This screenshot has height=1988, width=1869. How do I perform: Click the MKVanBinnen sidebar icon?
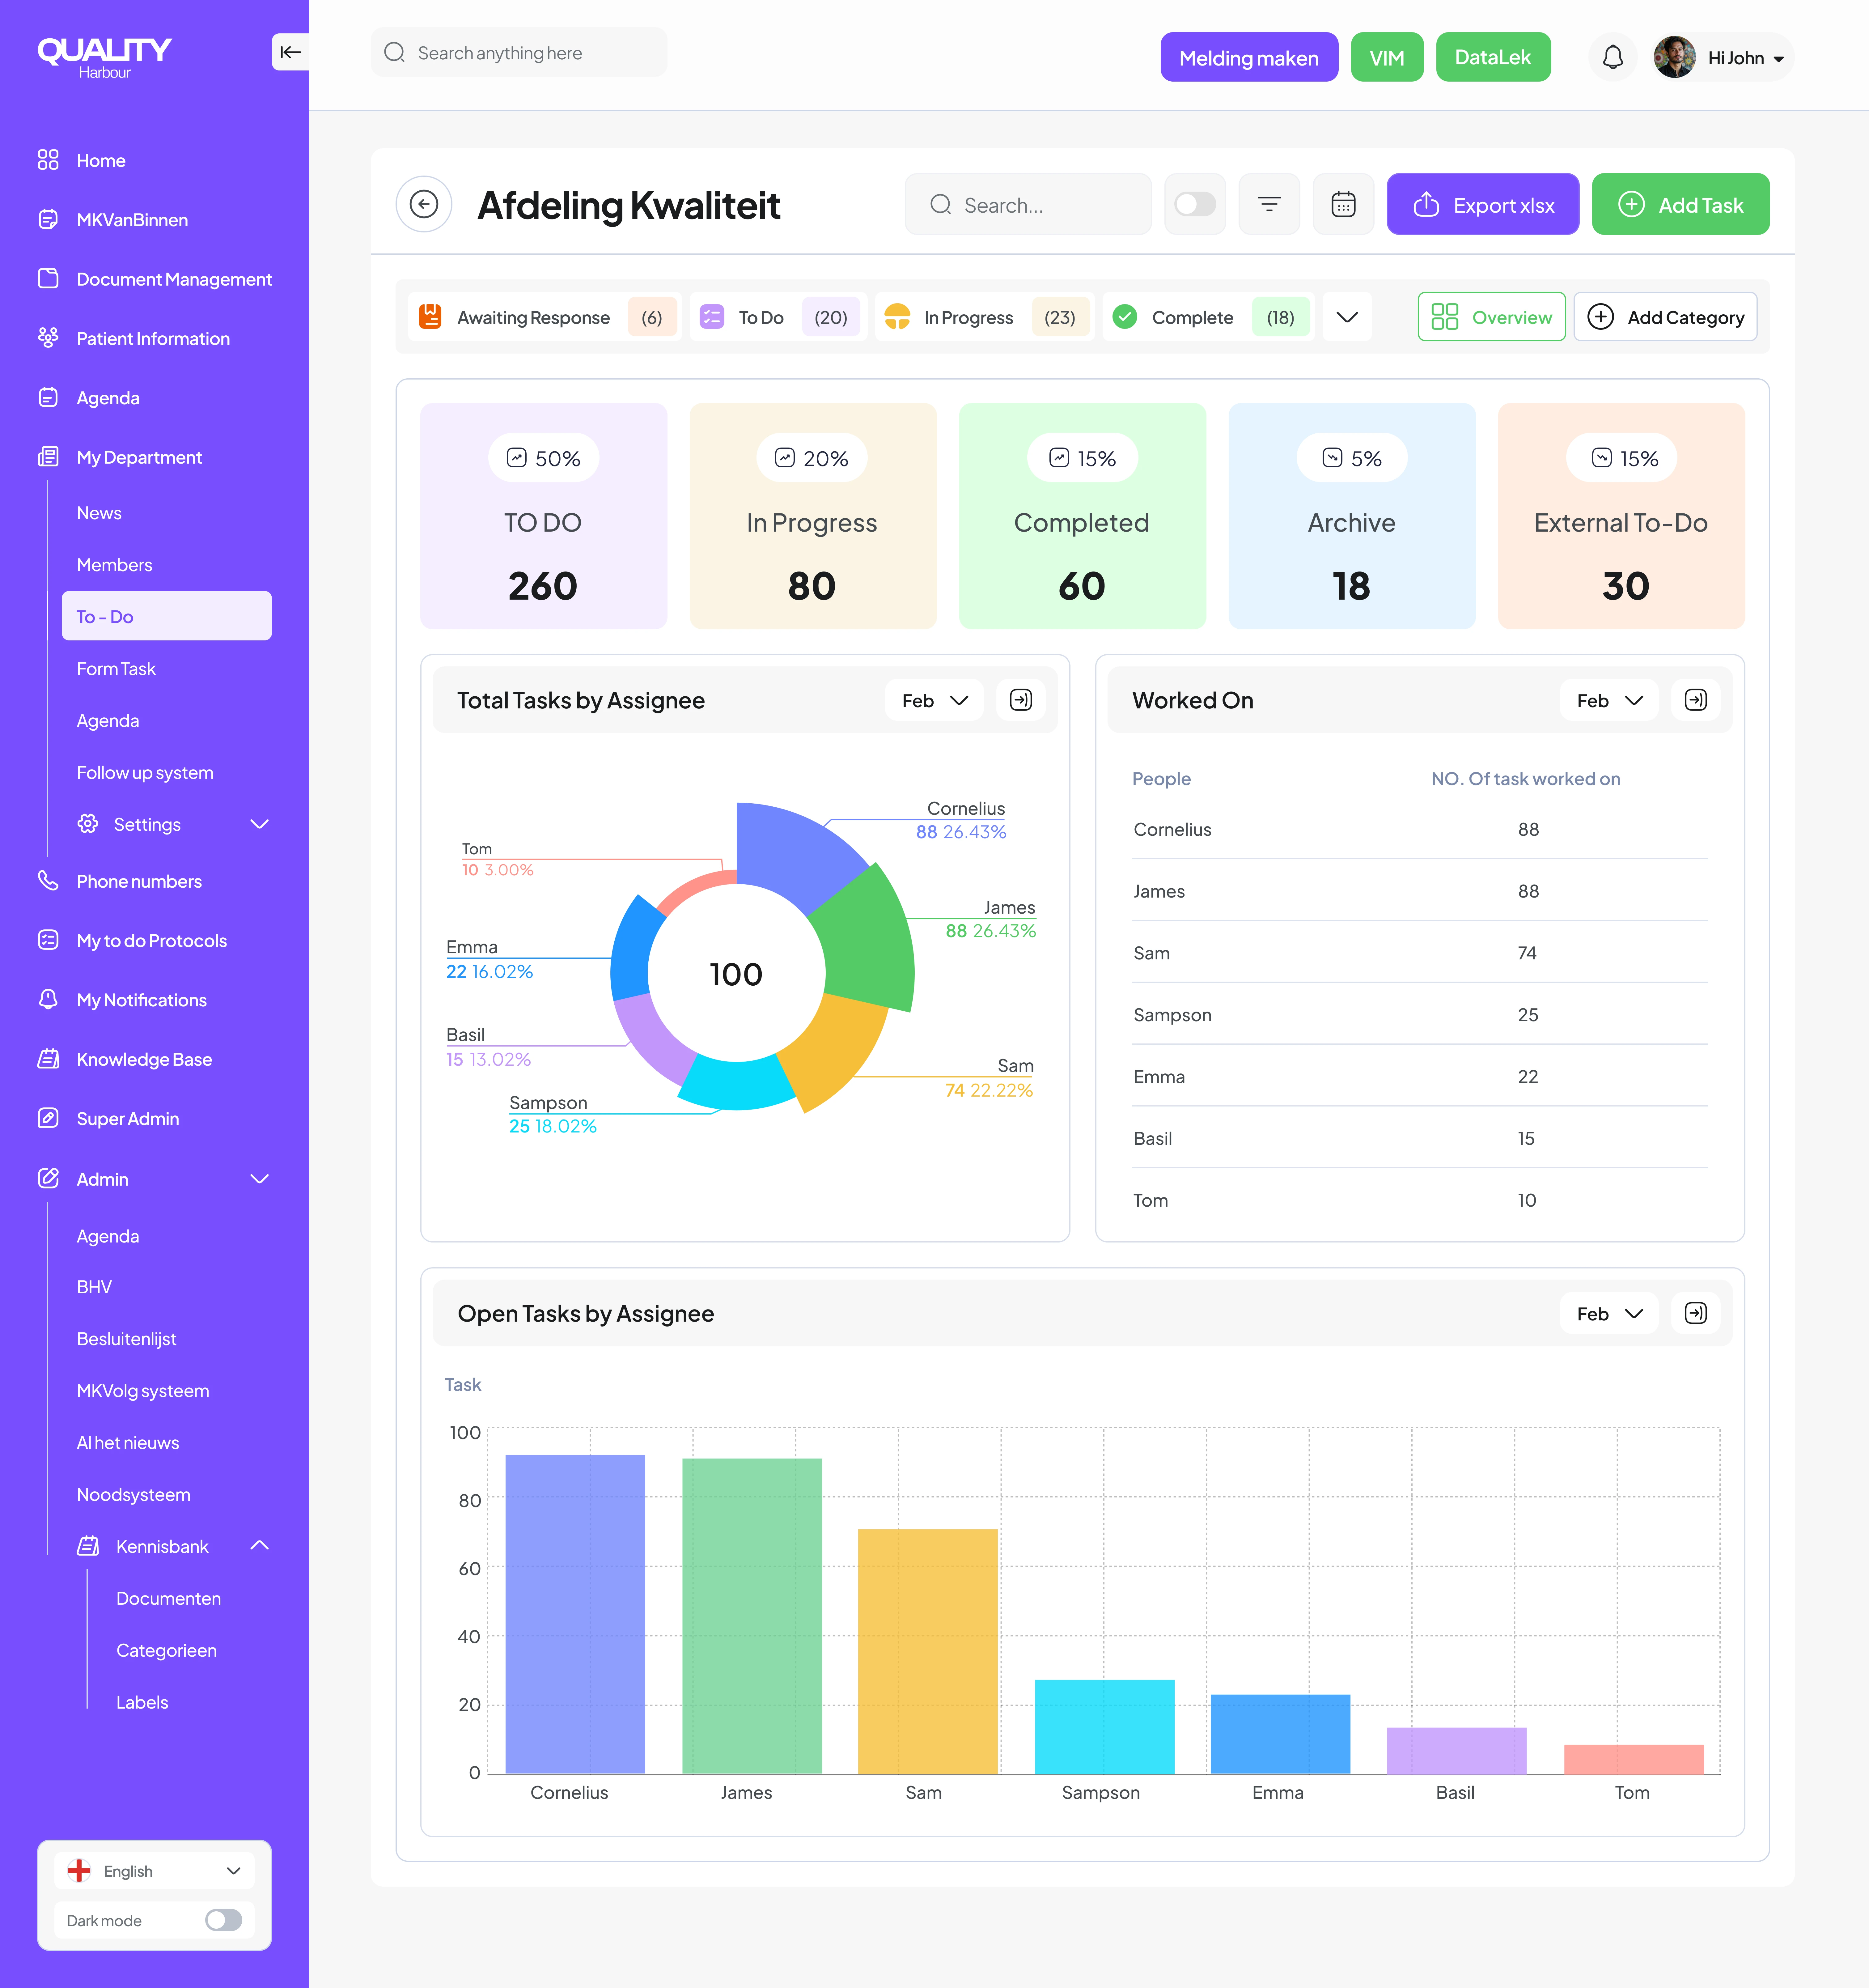tap(48, 219)
